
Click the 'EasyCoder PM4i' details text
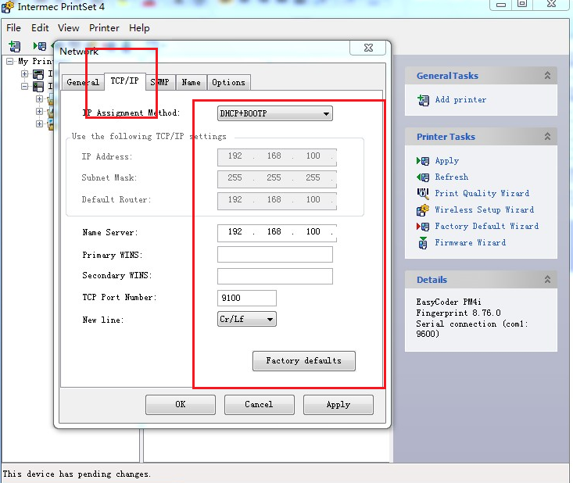[449, 302]
